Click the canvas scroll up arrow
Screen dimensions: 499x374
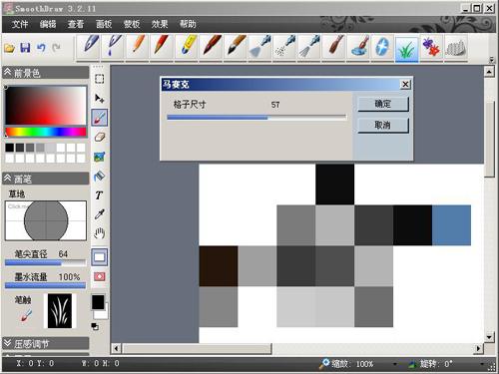(489, 71)
